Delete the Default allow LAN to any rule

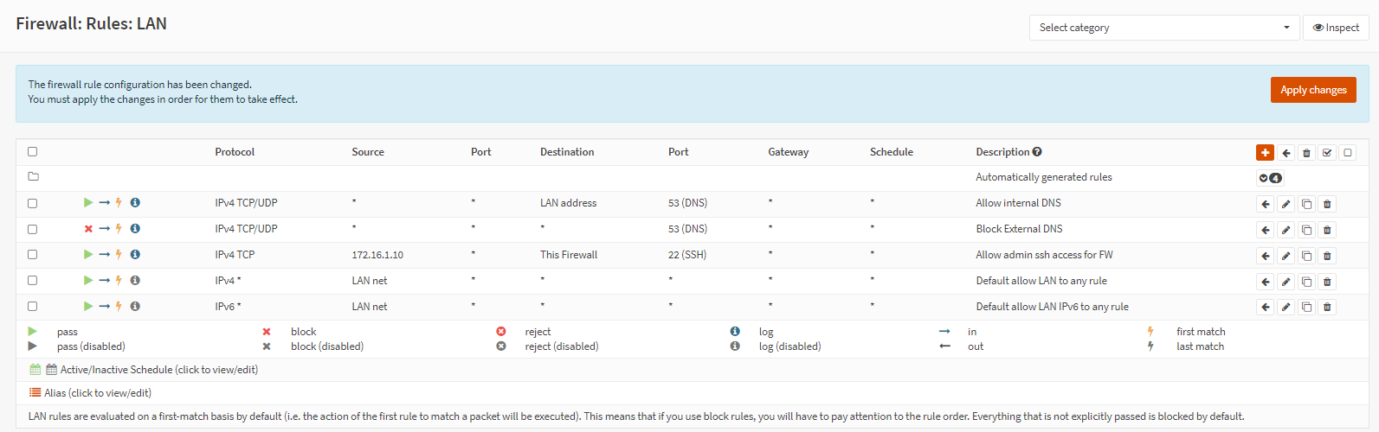[x=1327, y=282]
